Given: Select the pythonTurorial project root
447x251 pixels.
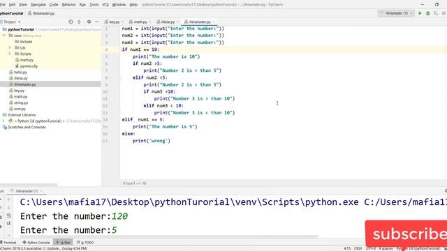Looking at the screenshot, I should 20,29.
